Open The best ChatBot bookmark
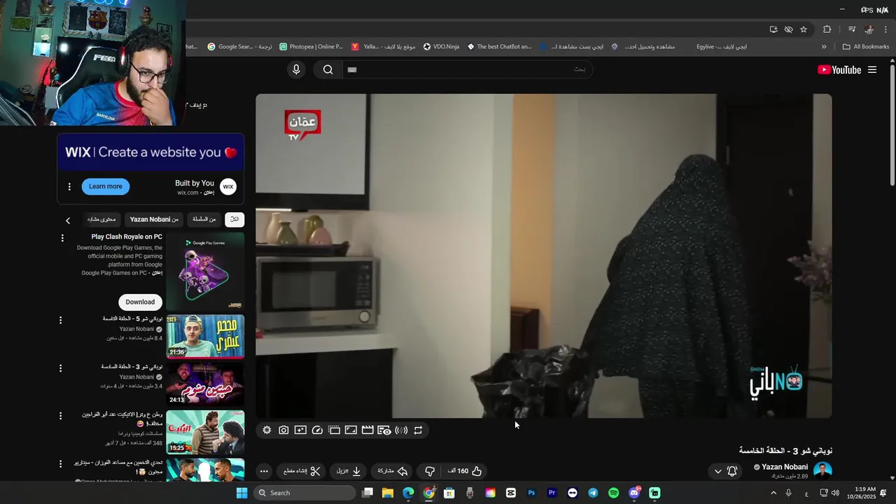Screen dimensions: 896x504 pos(500,47)
